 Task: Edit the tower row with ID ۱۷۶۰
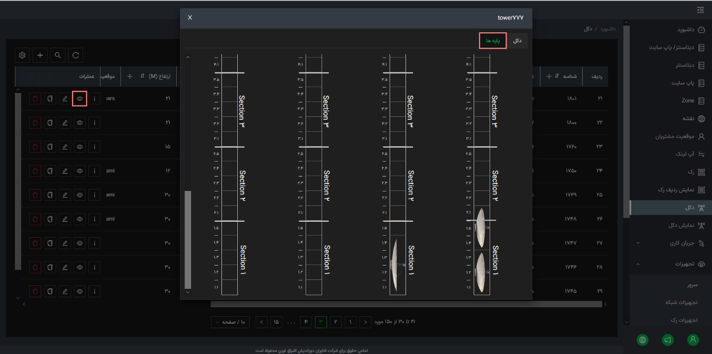65,147
